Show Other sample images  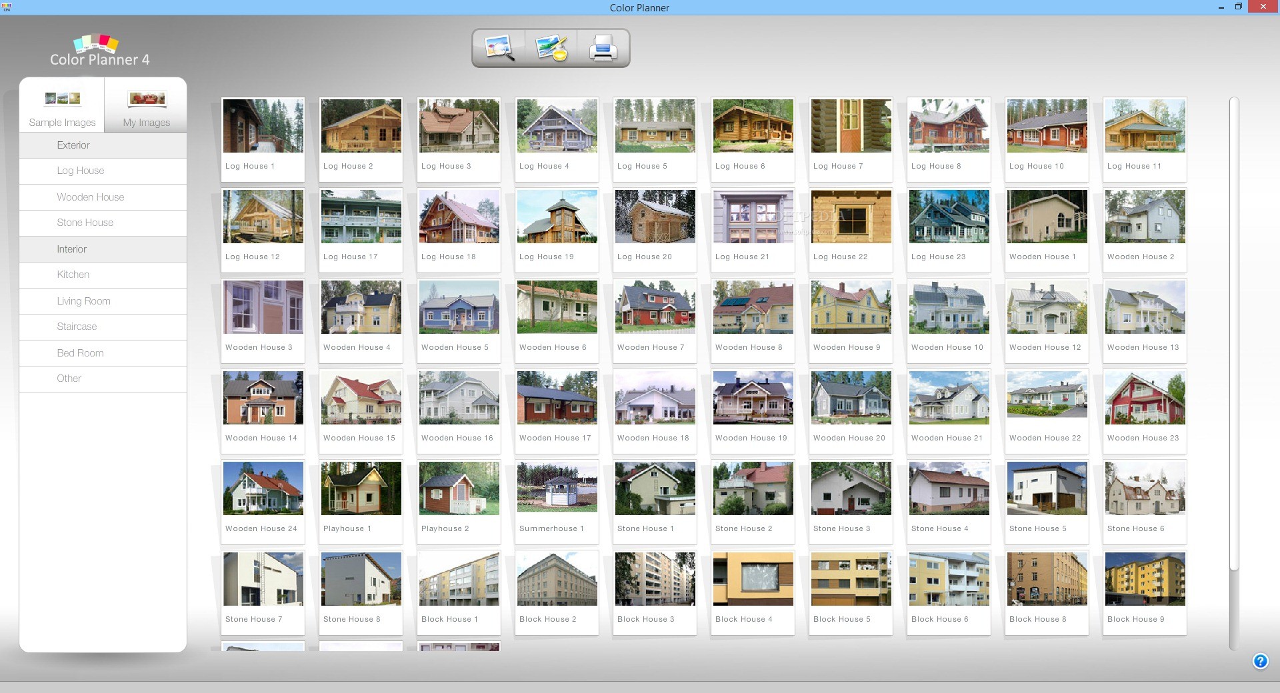103,379
